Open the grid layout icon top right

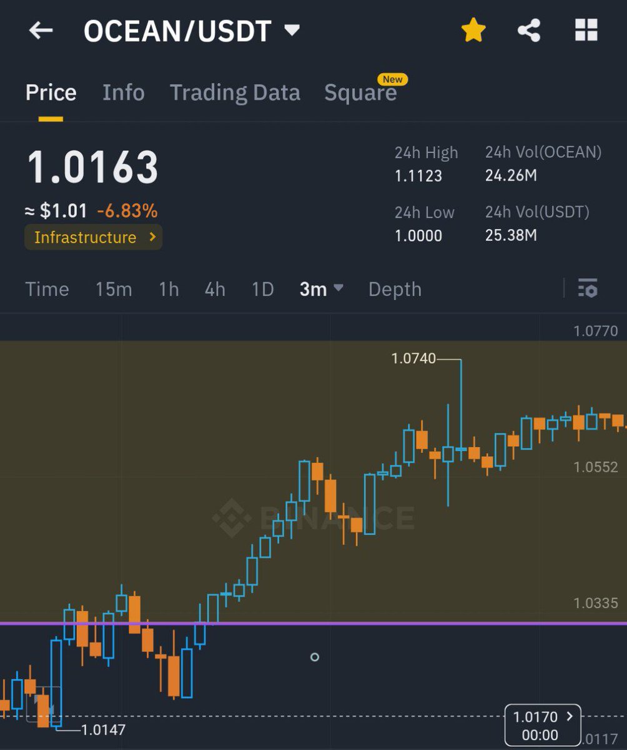click(x=586, y=30)
